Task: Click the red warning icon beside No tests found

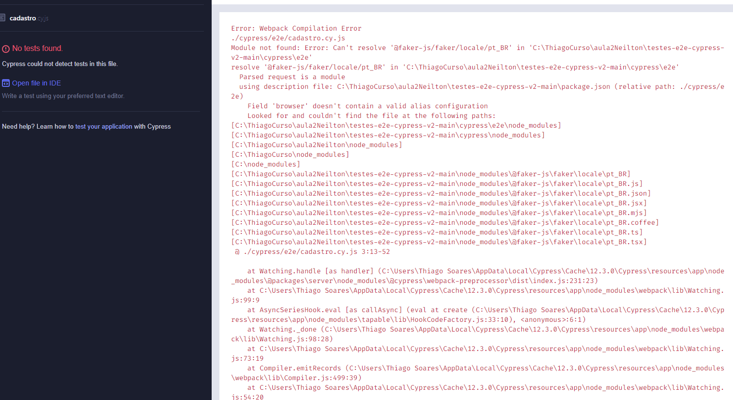Action: (6, 49)
